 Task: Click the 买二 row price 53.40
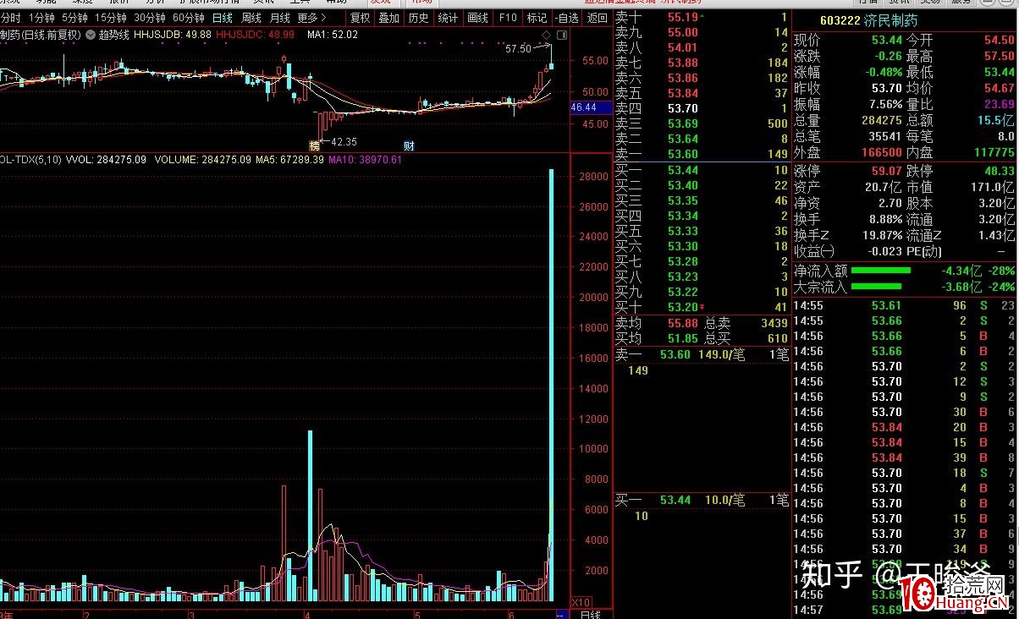click(682, 185)
